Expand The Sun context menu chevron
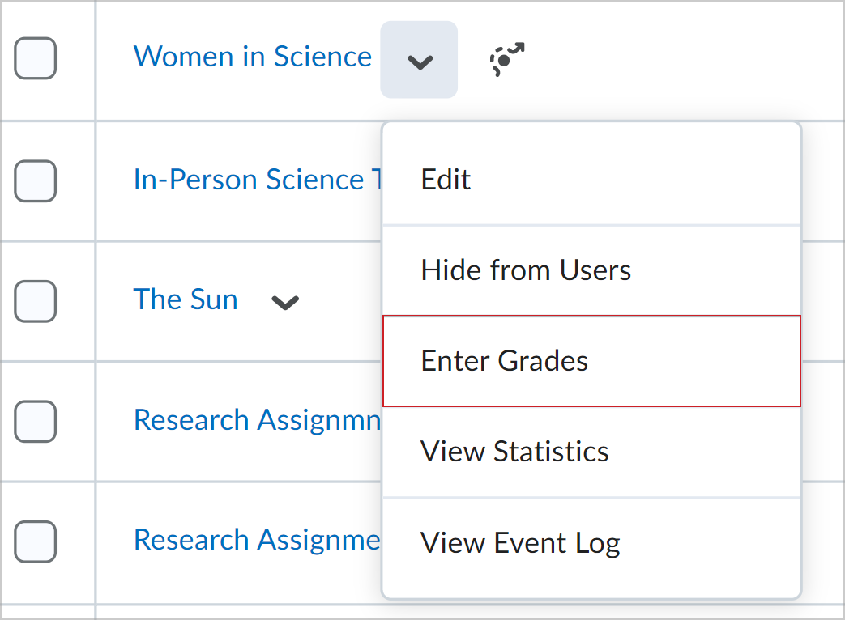845x620 pixels. (x=284, y=303)
